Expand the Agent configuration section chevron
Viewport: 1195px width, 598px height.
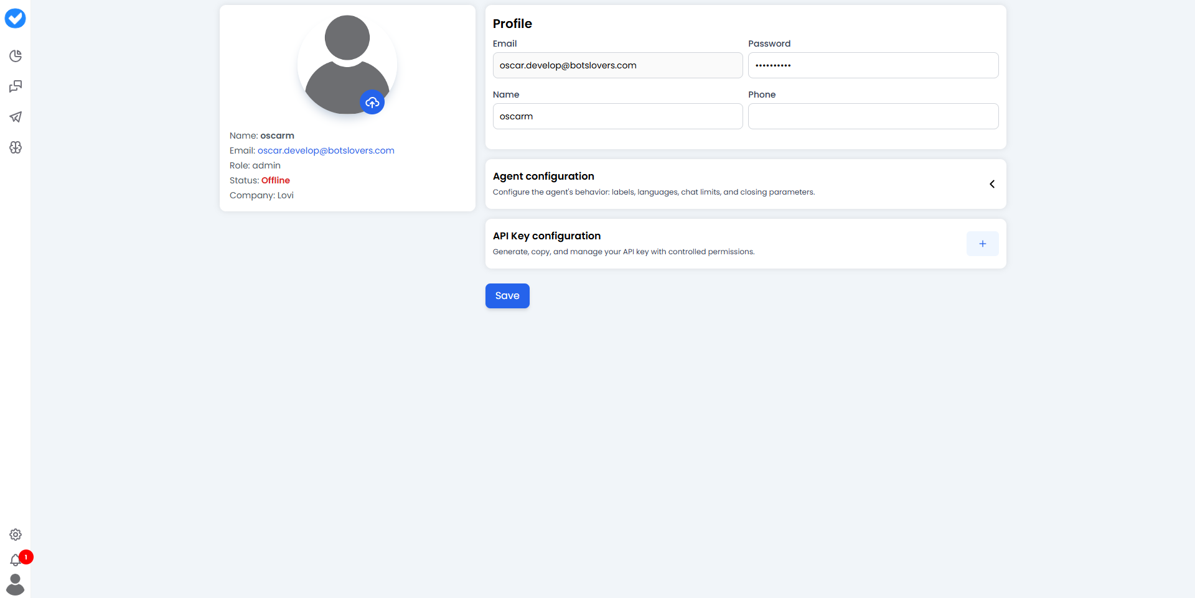(x=992, y=184)
